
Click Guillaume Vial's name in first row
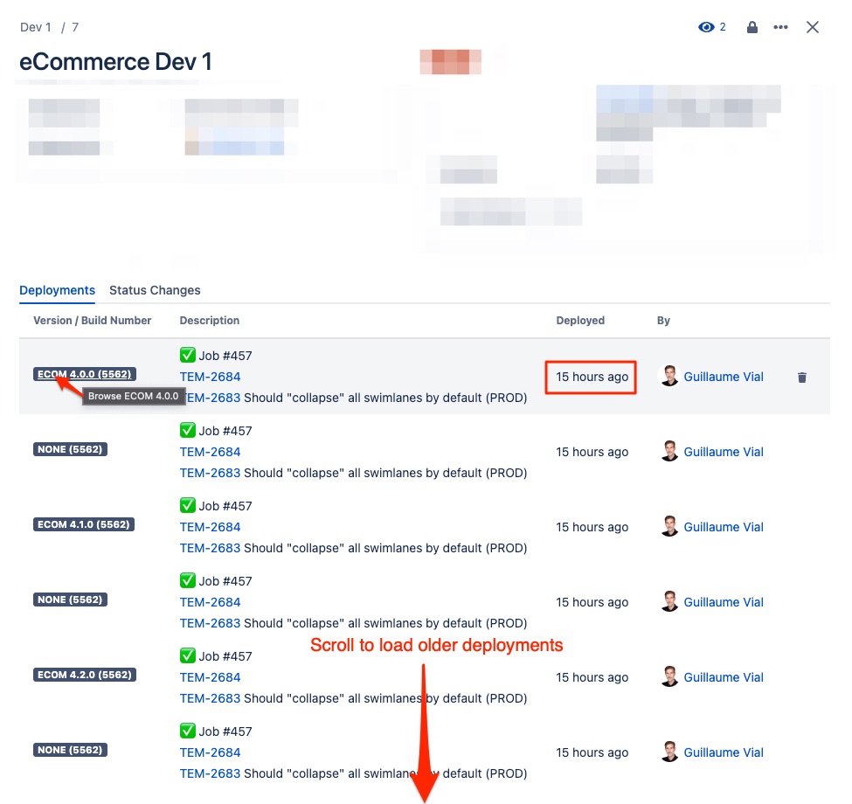point(723,377)
